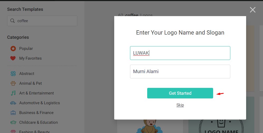Image resolution: width=263 pixels, height=133 pixels.
Task: Click the Business & Finance briefcase icon
Action: (13, 112)
